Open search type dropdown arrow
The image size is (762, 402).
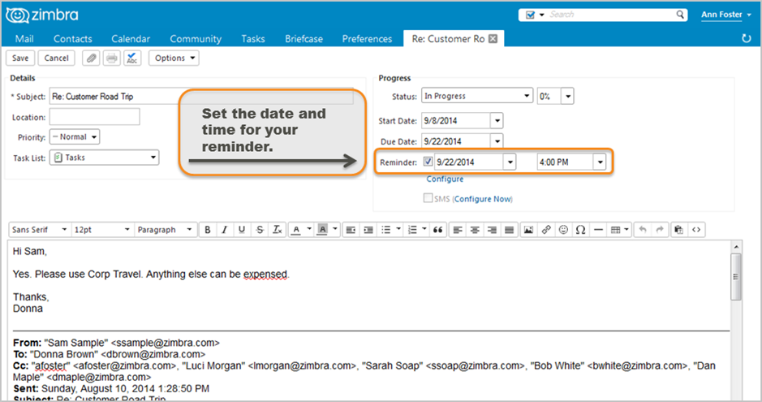click(x=542, y=15)
